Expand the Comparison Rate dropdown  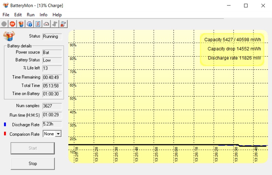click(58, 134)
